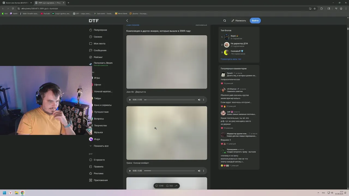Viewport: 349px width, 196px height.
Task: Click Посмотреть весь топ link
Action: click(x=231, y=59)
